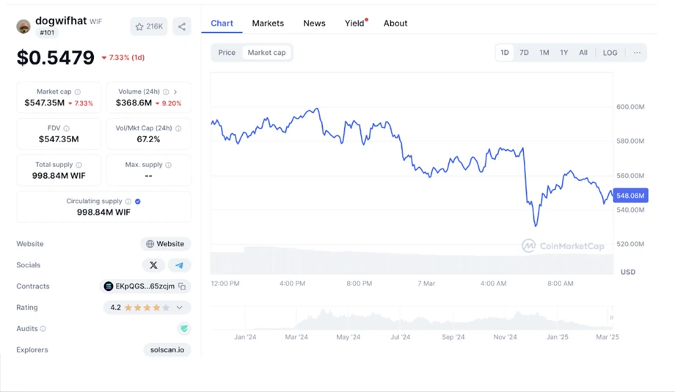Expand Volume (24h) details arrow

pyautogui.click(x=175, y=92)
